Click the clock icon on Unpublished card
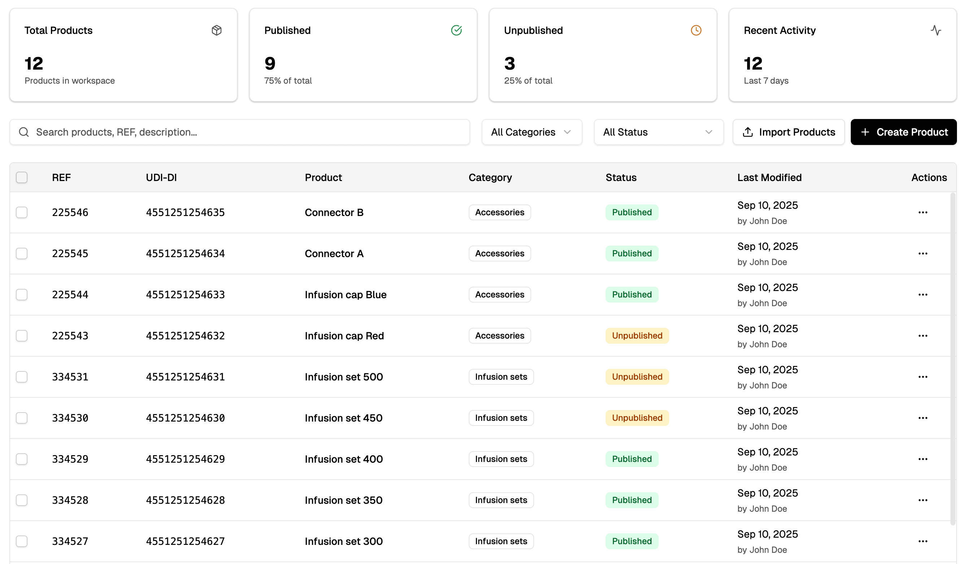Image resolution: width=962 pixels, height=564 pixels. 696,31
